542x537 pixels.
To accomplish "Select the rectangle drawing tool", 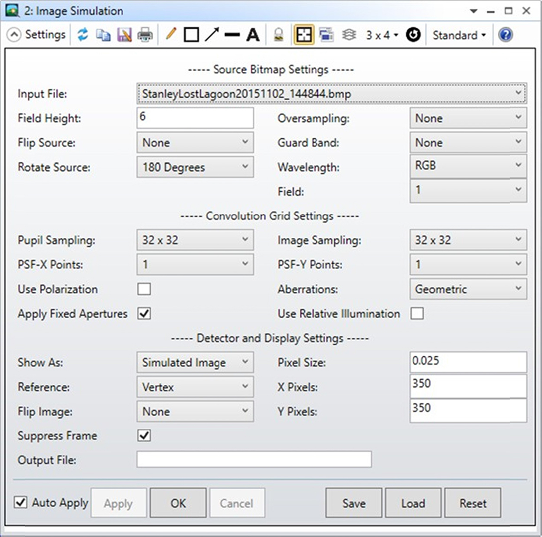I will (x=191, y=35).
